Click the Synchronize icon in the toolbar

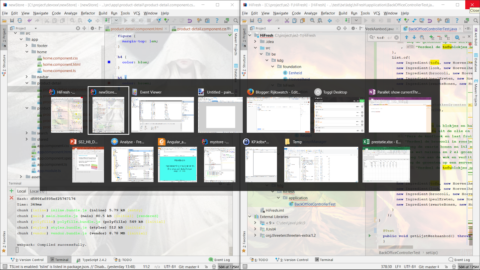20,20
